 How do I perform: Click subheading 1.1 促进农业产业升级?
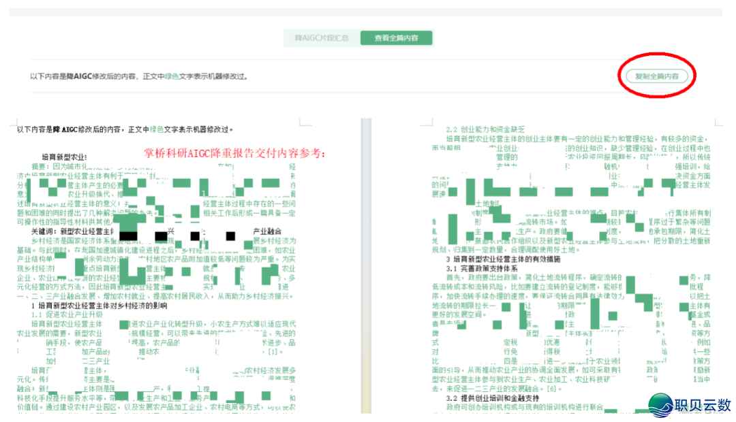[x=67, y=314]
